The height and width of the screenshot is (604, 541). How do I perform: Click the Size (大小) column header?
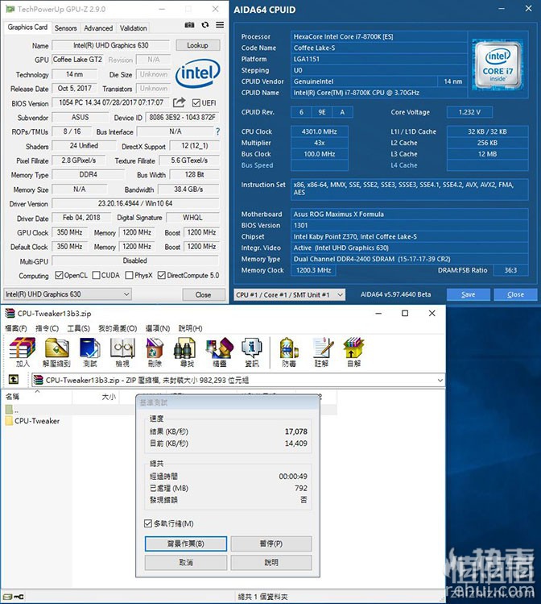tap(96, 397)
